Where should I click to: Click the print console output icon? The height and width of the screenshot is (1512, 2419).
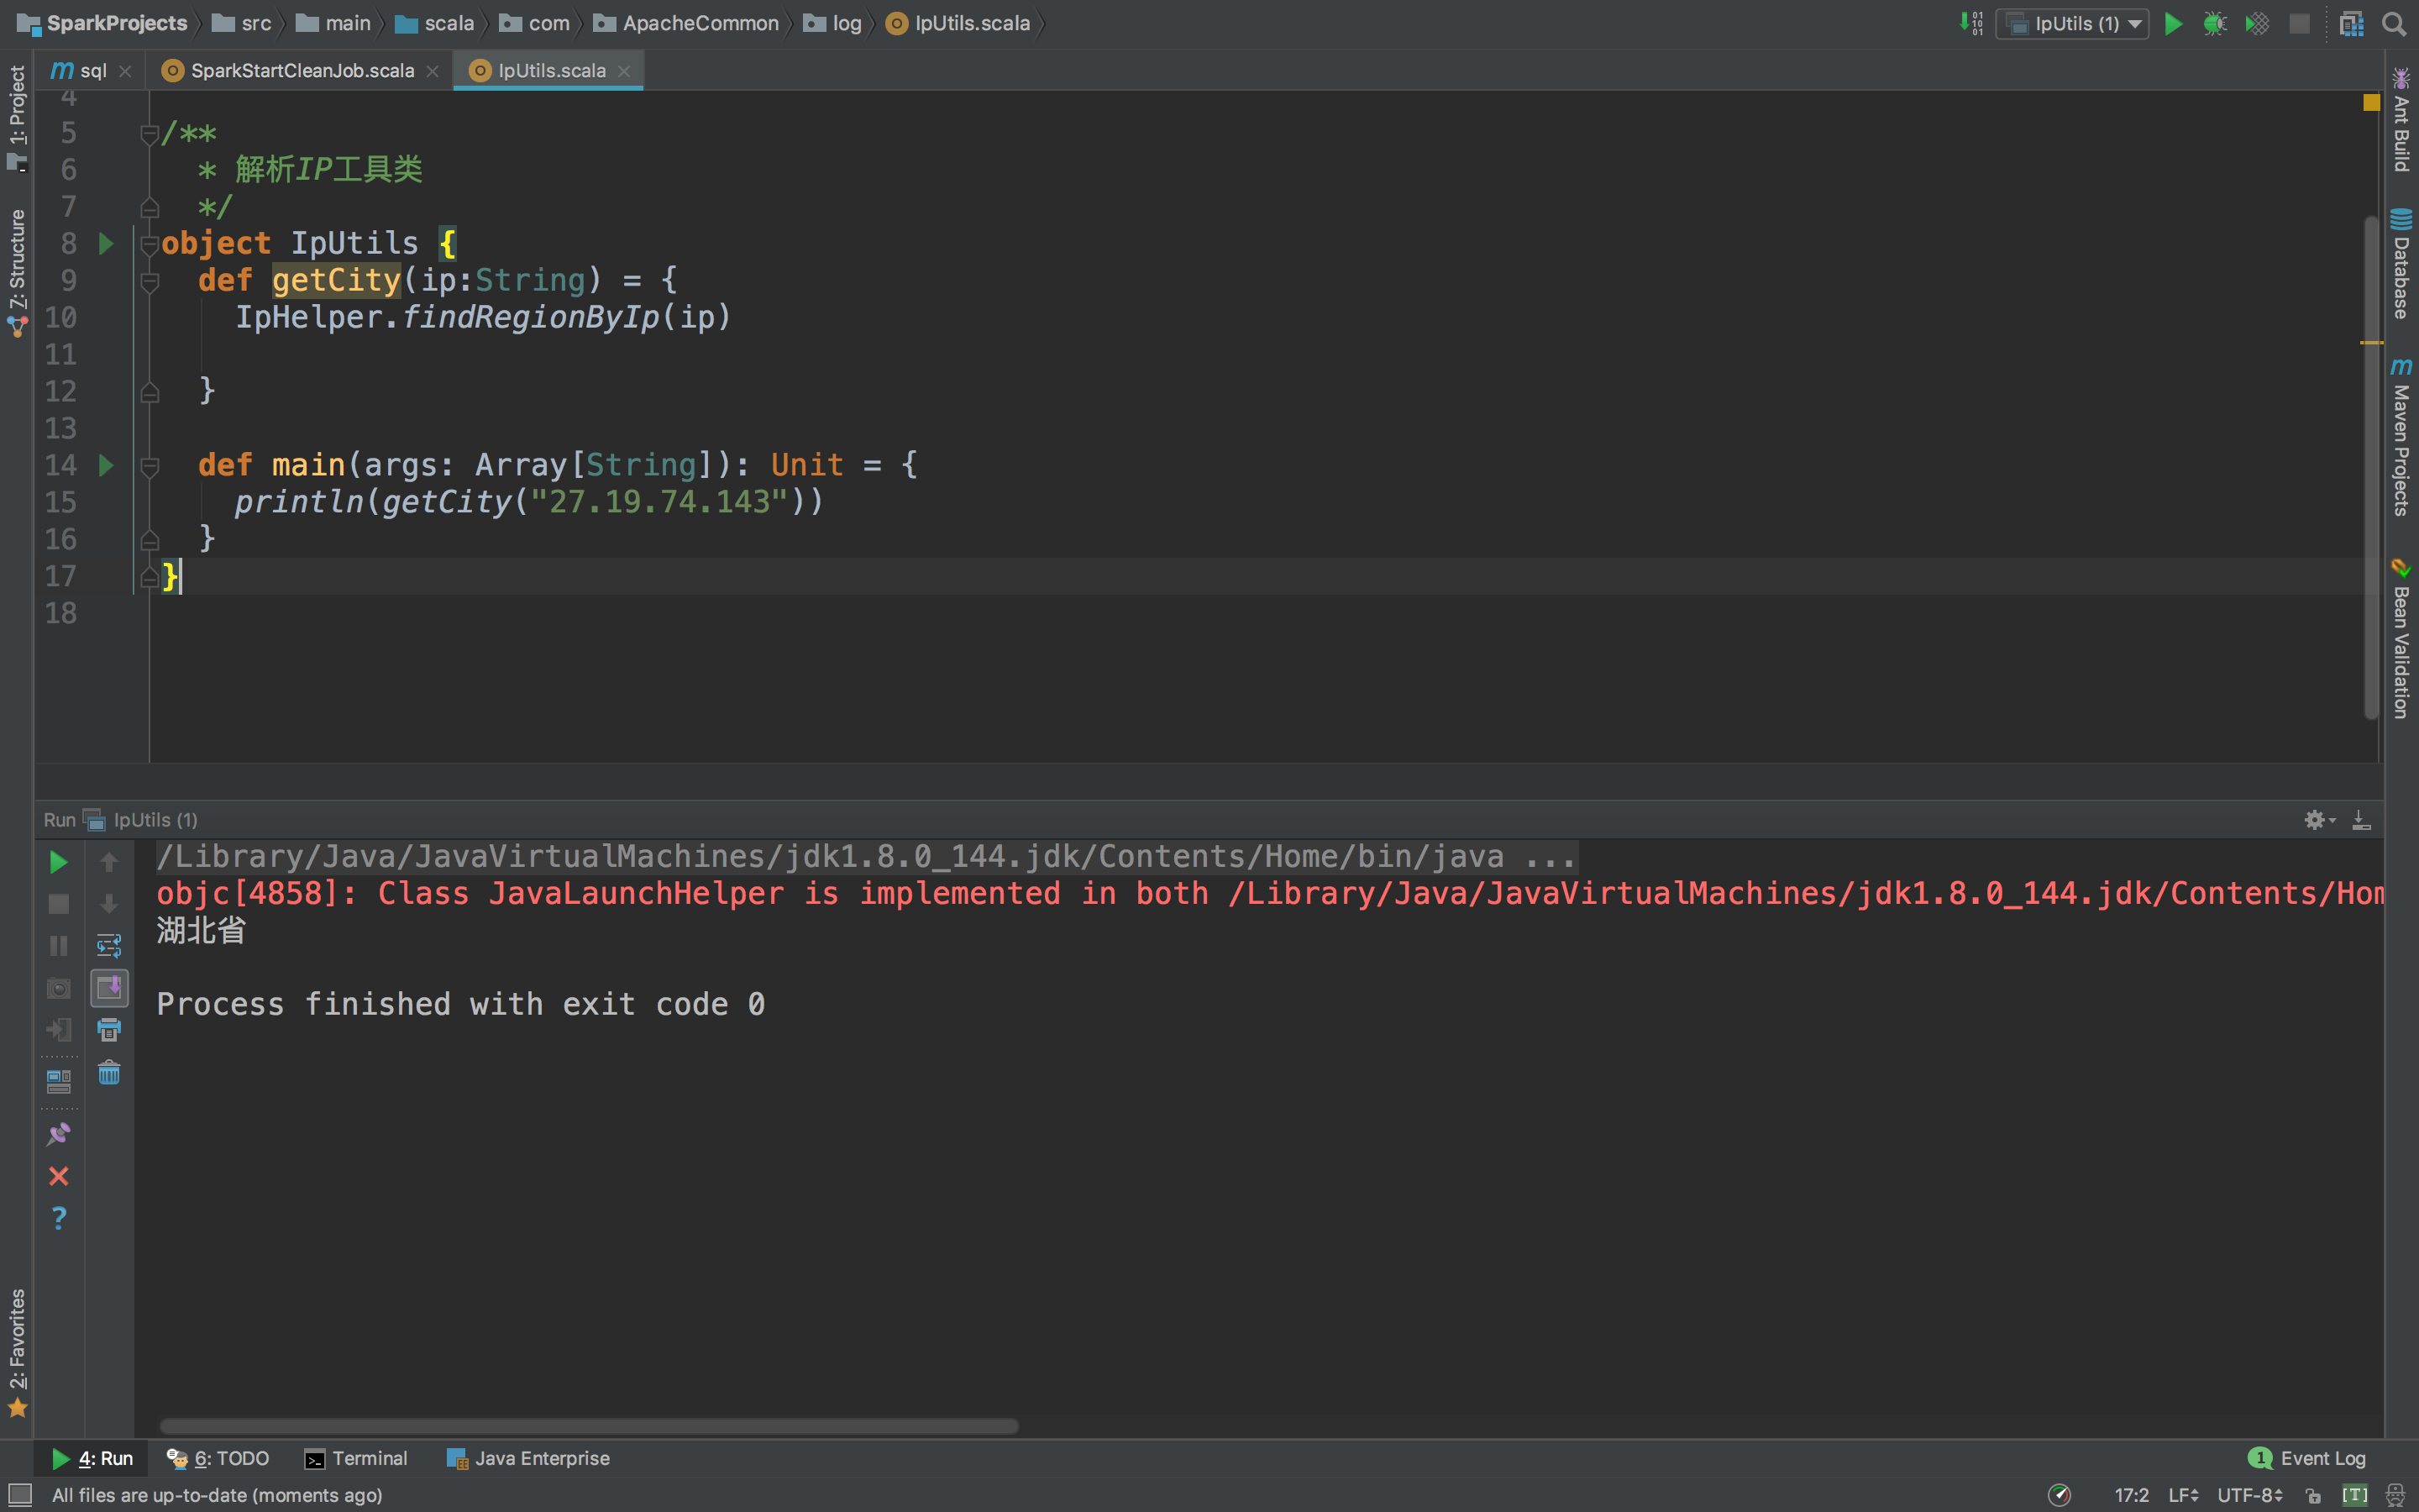(x=109, y=1030)
